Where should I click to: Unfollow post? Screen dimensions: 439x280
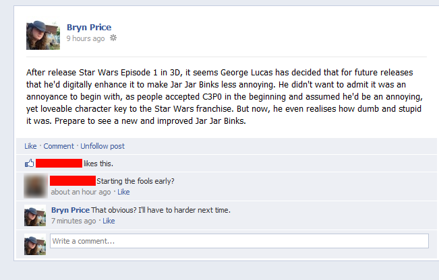click(103, 146)
